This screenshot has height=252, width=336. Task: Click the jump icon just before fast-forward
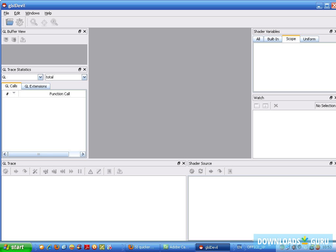(x=63, y=171)
